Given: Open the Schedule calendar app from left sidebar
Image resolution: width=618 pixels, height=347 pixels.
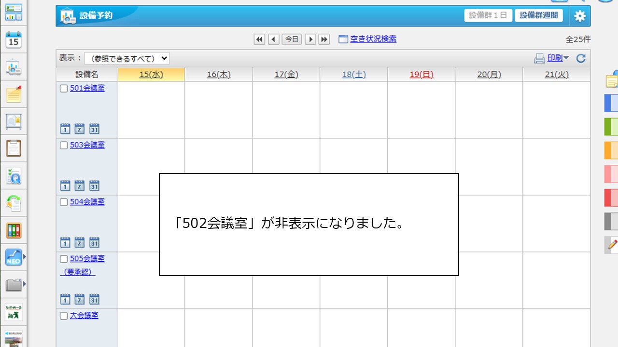Looking at the screenshot, I should 14,40.
